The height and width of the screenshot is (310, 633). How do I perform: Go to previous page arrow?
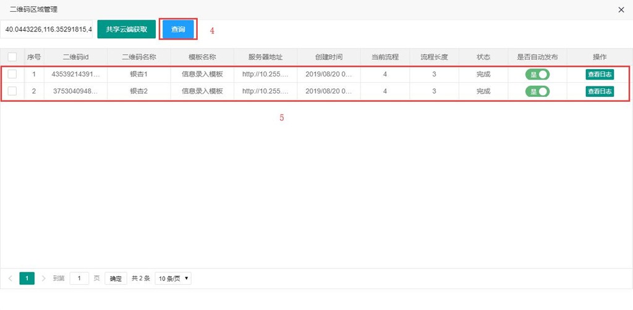[x=11, y=279]
